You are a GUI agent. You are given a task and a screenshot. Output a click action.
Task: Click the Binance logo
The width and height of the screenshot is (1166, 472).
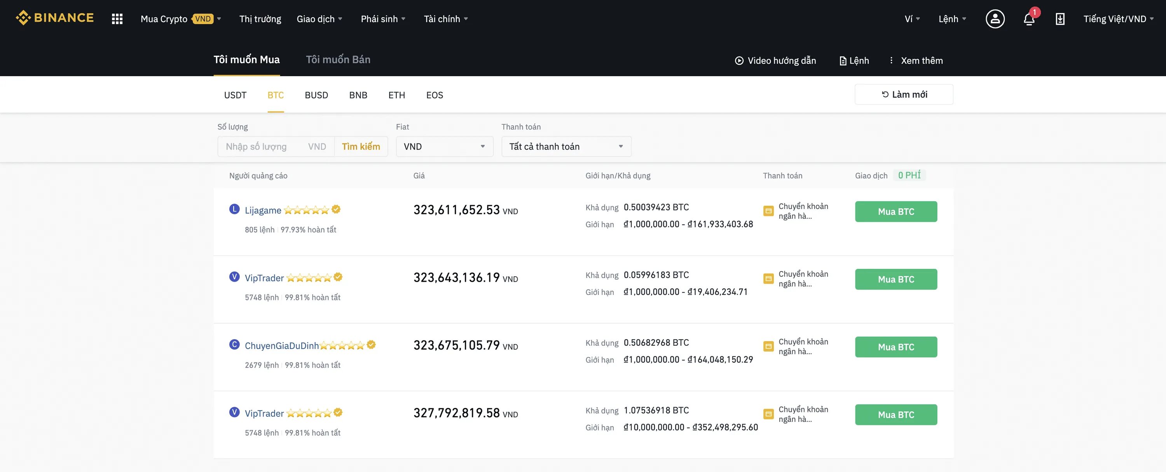55,18
